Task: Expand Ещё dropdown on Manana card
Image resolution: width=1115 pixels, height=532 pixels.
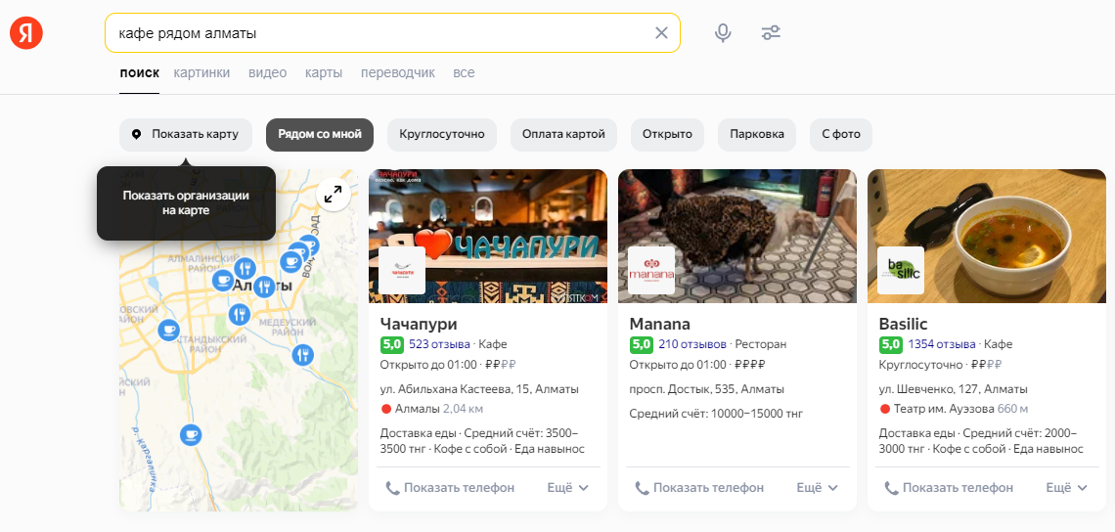Action: (x=818, y=487)
